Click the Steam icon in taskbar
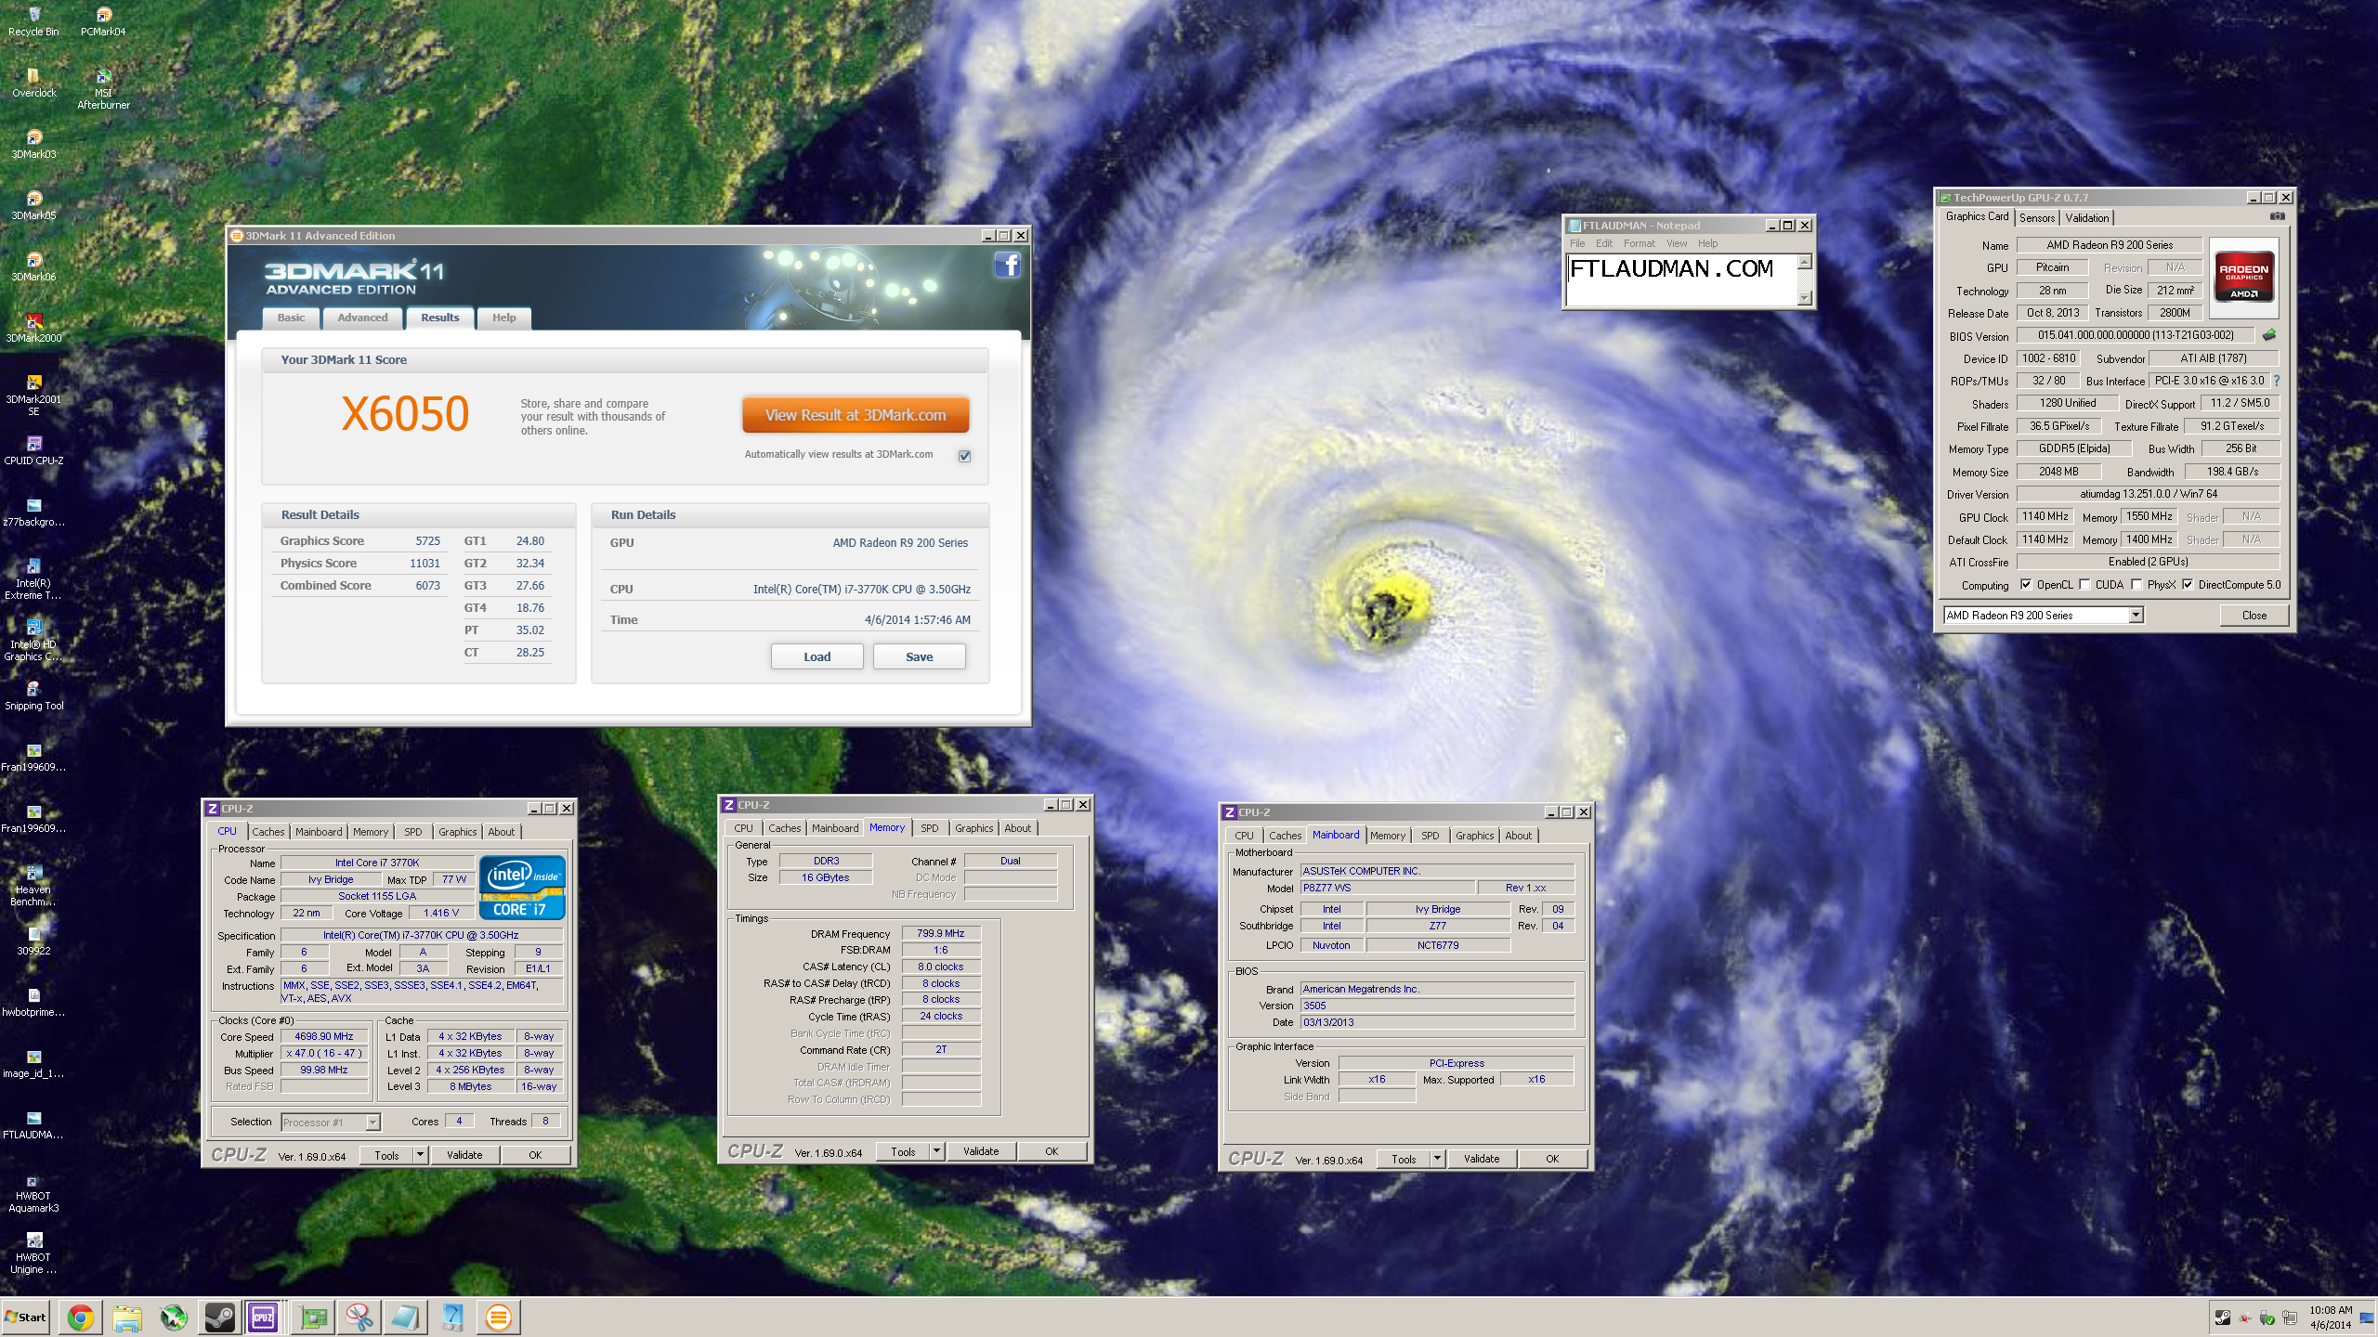The height and width of the screenshot is (1337, 2378). 220,1318
